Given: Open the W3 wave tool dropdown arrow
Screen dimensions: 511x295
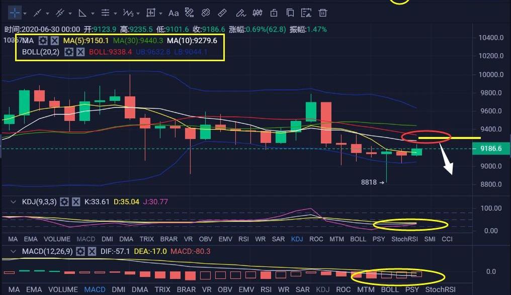Looking at the screenshot, I should 138,13.
